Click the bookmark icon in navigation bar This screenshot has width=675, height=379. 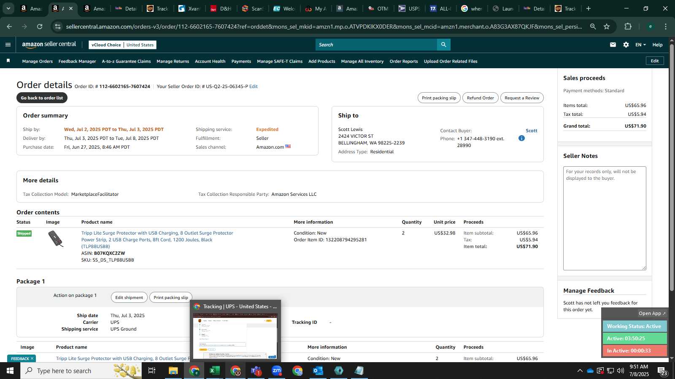pyautogui.click(x=8, y=61)
